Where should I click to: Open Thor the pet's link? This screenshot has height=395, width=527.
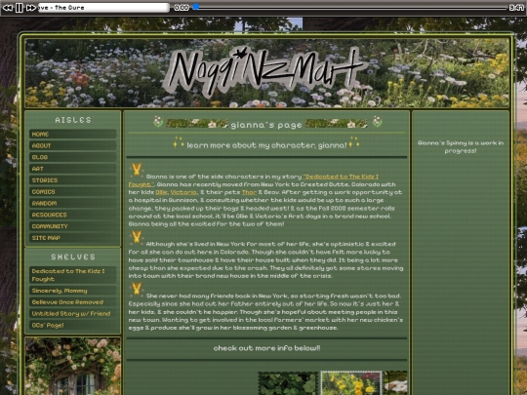(249, 192)
